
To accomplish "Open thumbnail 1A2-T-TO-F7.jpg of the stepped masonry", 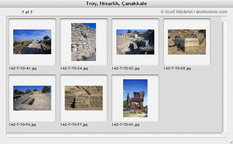I will pos(84,98).
